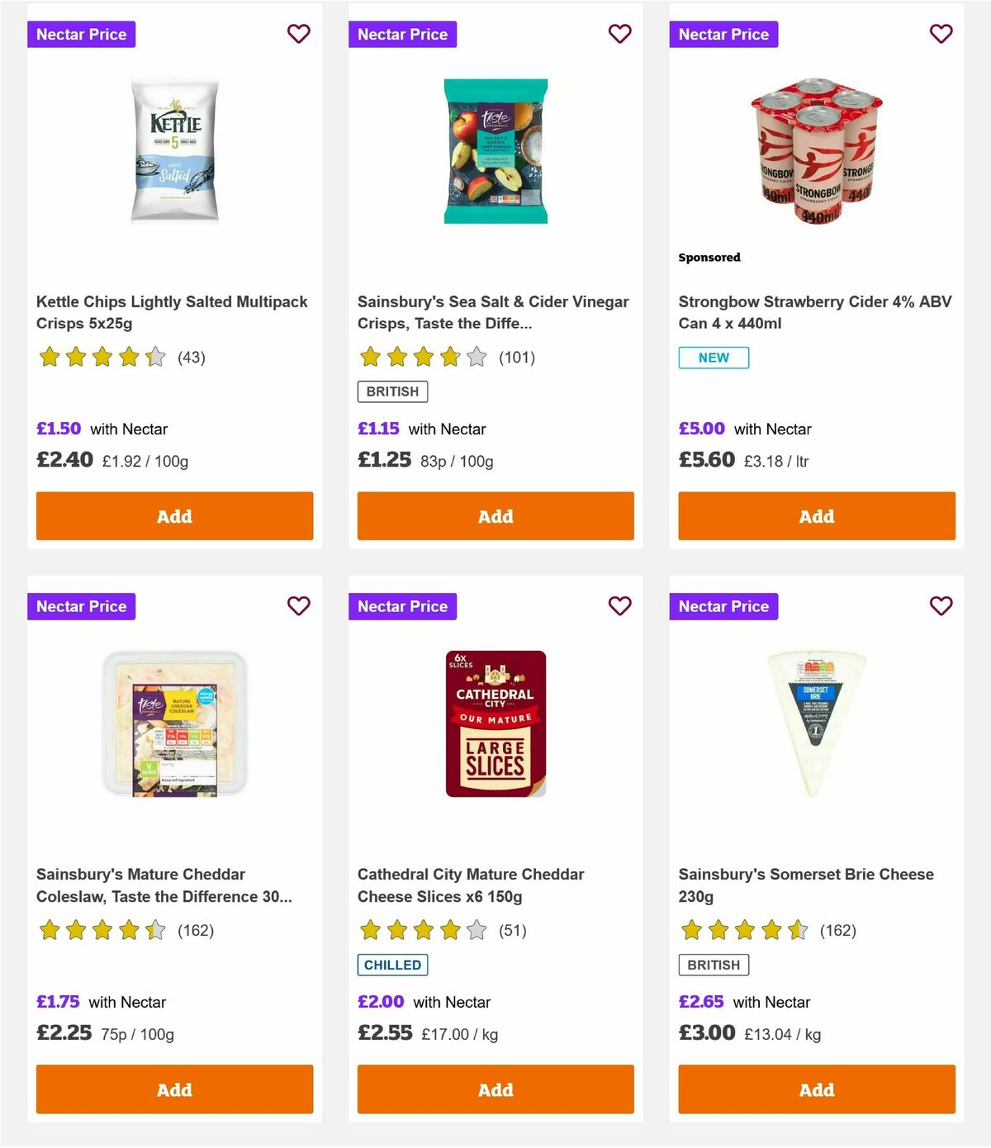The width and height of the screenshot is (991, 1148).
Task: Add Cathedral City cheese slices to the basket
Action: (x=495, y=1089)
